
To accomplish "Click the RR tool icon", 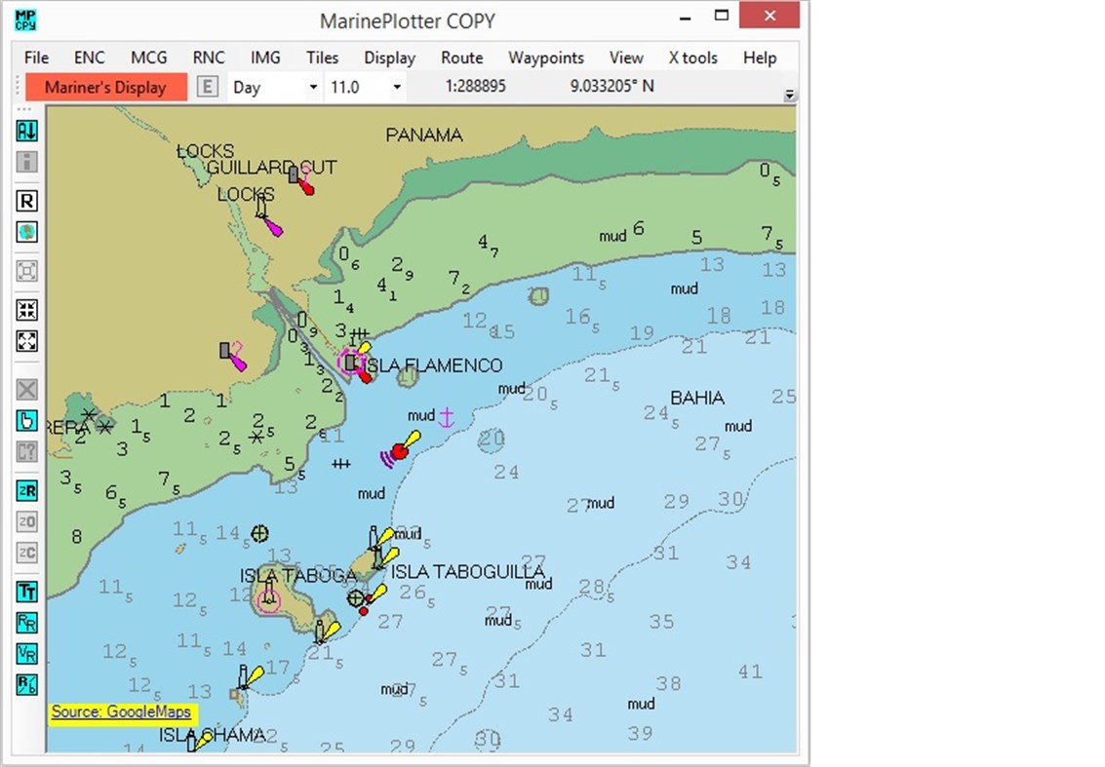I will 25,623.
